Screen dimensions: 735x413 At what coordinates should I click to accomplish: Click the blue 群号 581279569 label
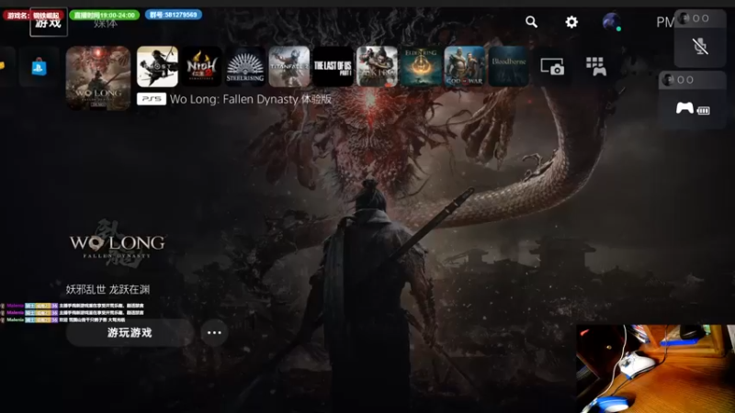174,15
